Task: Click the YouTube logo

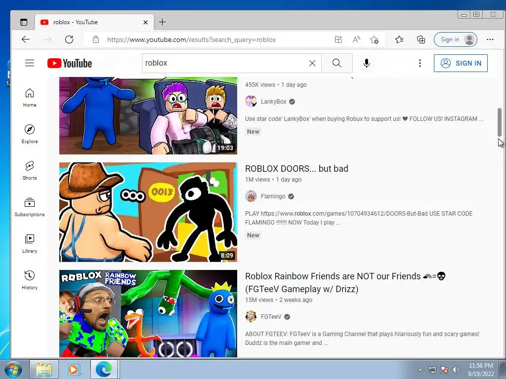Action: pyautogui.click(x=70, y=63)
